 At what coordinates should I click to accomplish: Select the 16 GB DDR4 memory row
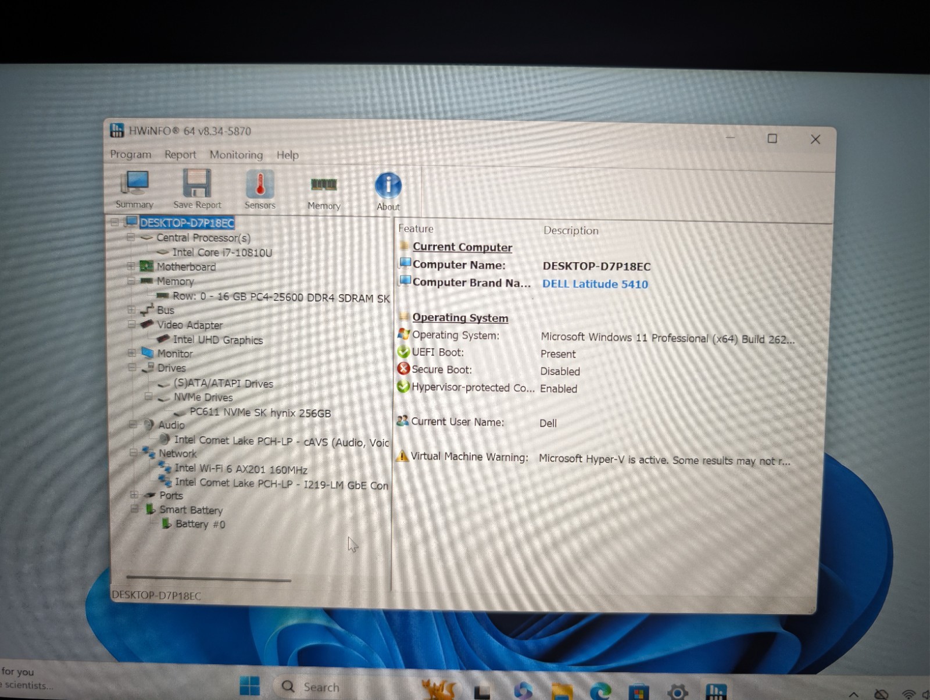point(281,297)
